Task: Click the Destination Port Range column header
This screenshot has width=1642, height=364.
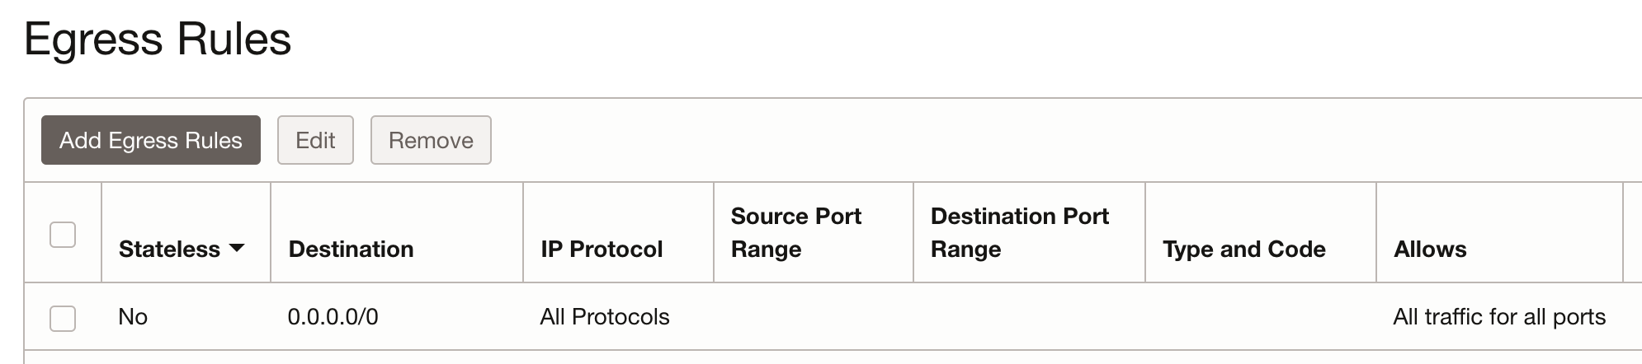Action: pyautogui.click(x=1019, y=232)
